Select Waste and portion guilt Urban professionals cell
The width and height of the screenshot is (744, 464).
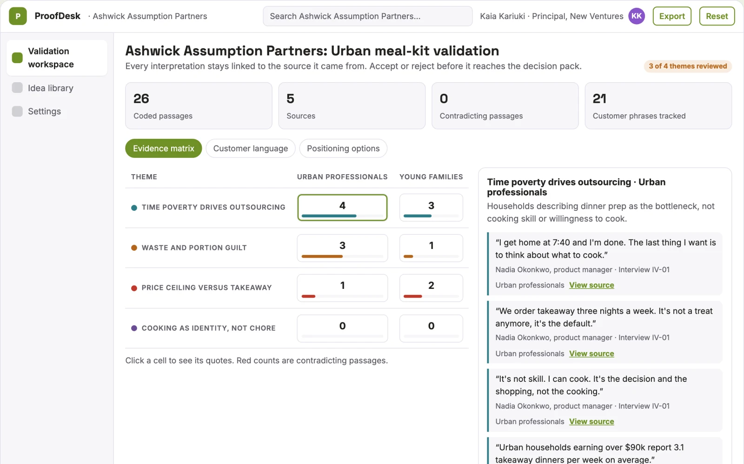[x=342, y=248]
